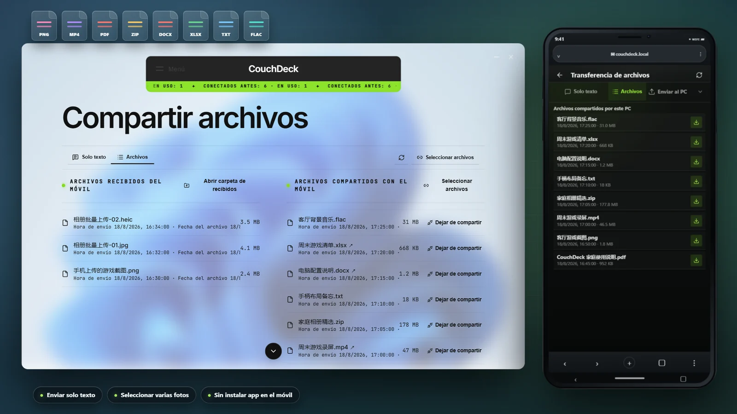The width and height of the screenshot is (737, 414).
Task: Download 家庭相册精选.zip on phone
Action: [x=696, y=201]
